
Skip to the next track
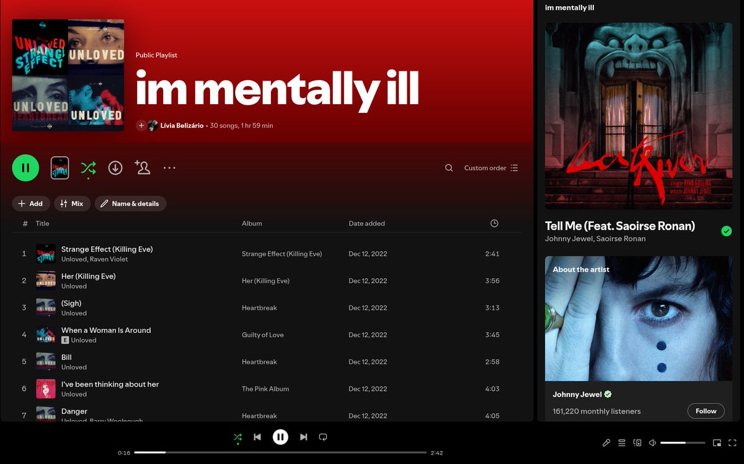pos(303,437)
